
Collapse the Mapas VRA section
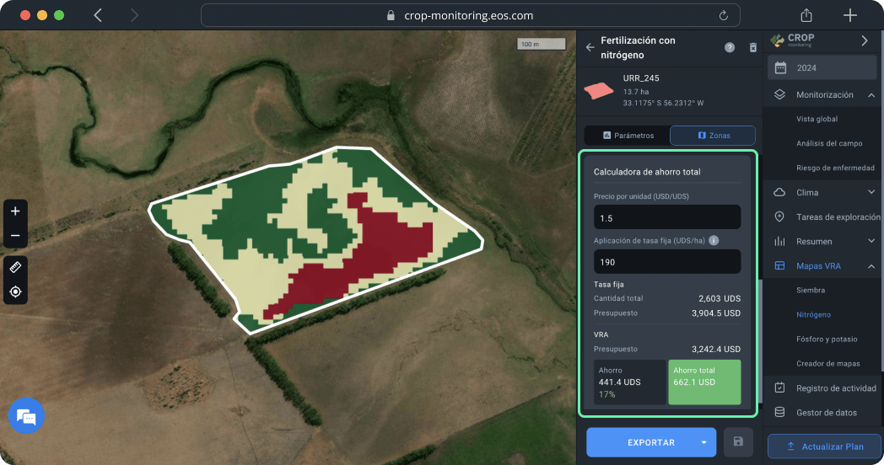(871, 266)
